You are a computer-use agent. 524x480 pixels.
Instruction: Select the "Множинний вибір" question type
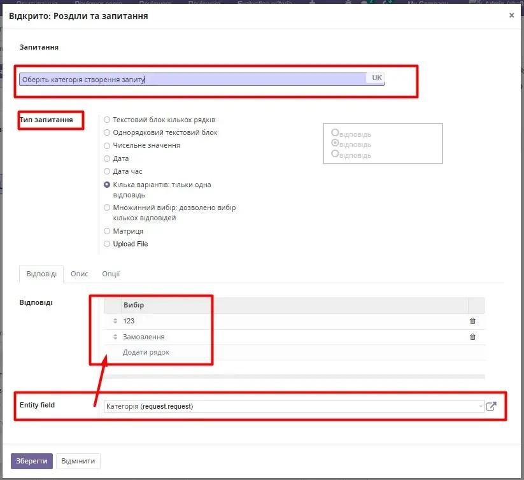(107, 208)
